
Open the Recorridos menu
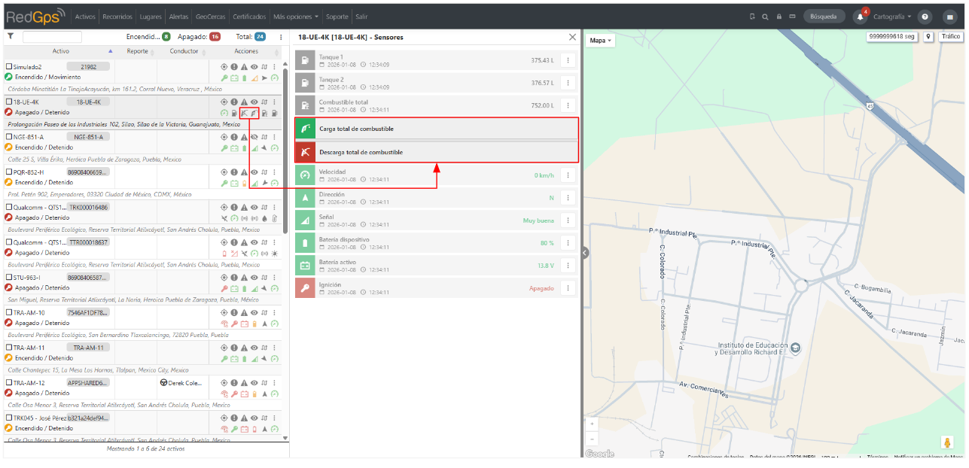coord(117,16)
